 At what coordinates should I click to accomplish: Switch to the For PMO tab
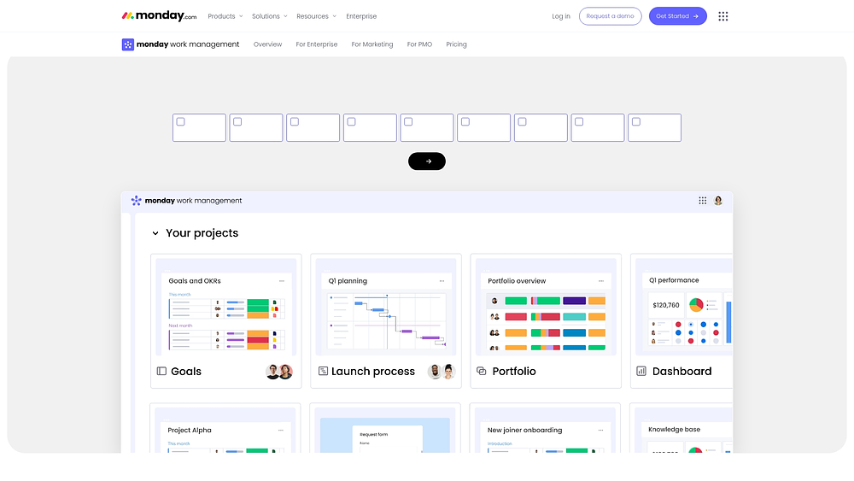tap(419, 44)
